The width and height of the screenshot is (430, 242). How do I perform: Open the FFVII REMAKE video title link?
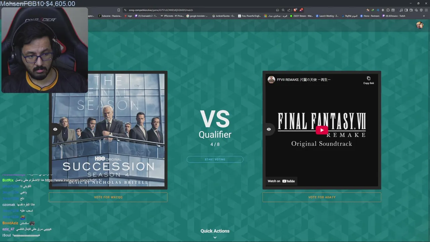coord(304,80)
